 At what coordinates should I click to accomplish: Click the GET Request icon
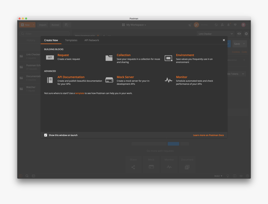50,57
